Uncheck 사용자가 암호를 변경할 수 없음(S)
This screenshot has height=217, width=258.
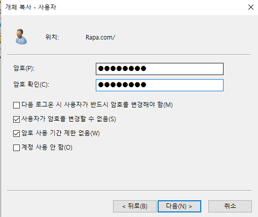click(16, 119)
